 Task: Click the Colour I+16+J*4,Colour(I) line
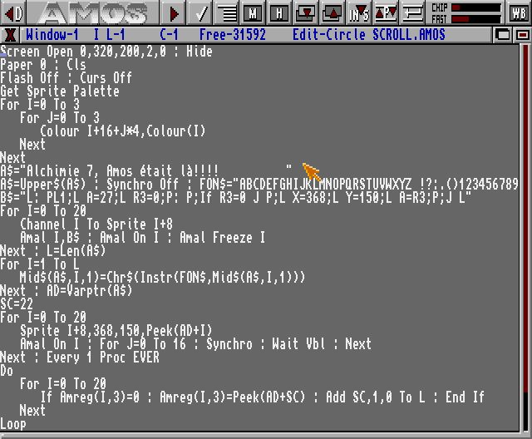123,131
